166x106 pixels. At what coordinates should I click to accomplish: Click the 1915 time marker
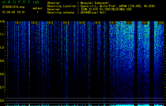[82, 23]
